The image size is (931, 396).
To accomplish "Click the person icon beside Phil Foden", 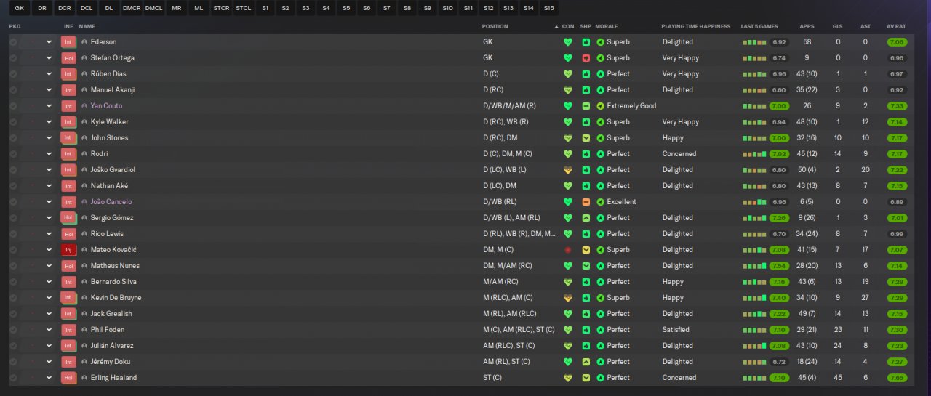I will 84,330.
